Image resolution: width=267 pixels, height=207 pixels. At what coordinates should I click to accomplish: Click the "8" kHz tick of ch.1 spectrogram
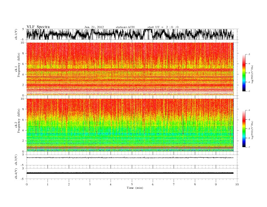pos(23,53)
